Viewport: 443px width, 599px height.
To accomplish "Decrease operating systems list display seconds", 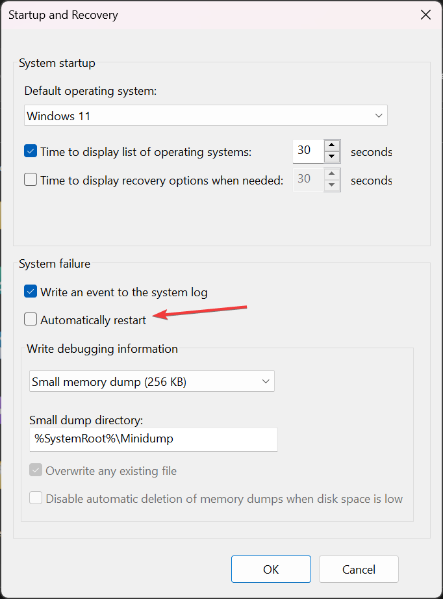I will click(332, 156).
